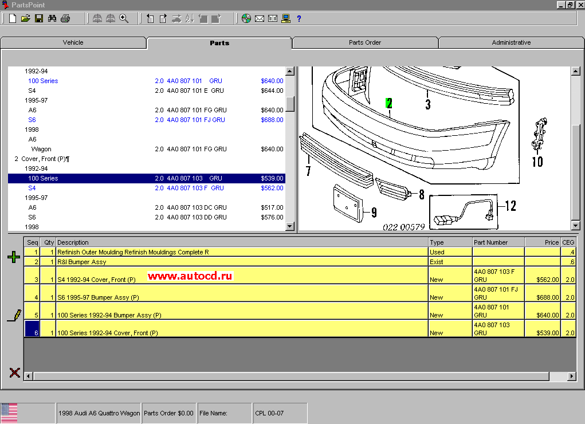This screenshot has height=424, width=585.
Task: Save using the floppy disk icon
Action: click(39, 18)
